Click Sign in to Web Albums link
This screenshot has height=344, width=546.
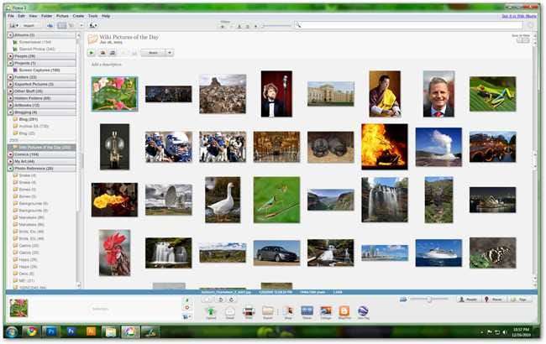point(518,16)
